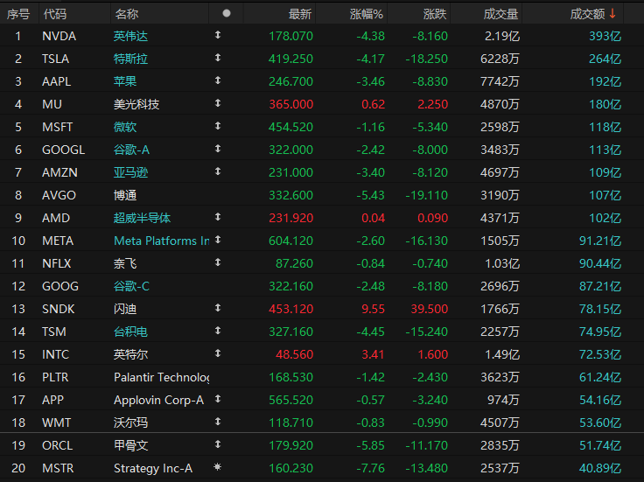Screen dimensions: 644x482
Task: Select the 沃尔玛 name cell
Action: [130, 423]
